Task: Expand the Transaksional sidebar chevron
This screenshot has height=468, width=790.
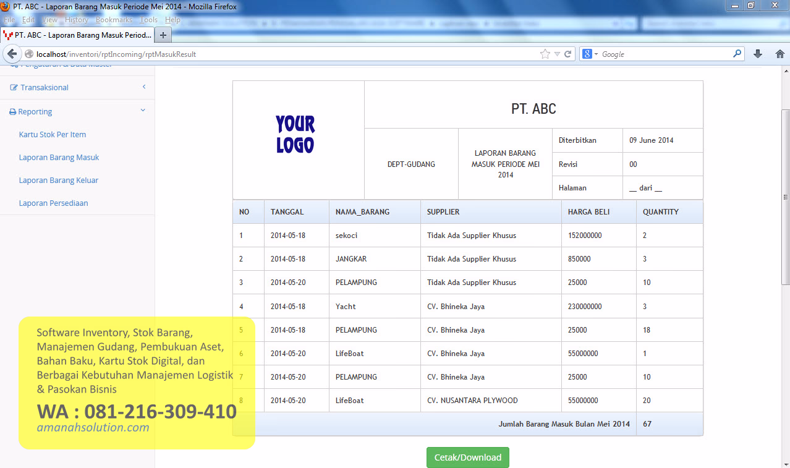Action: [x=143, y=87]
